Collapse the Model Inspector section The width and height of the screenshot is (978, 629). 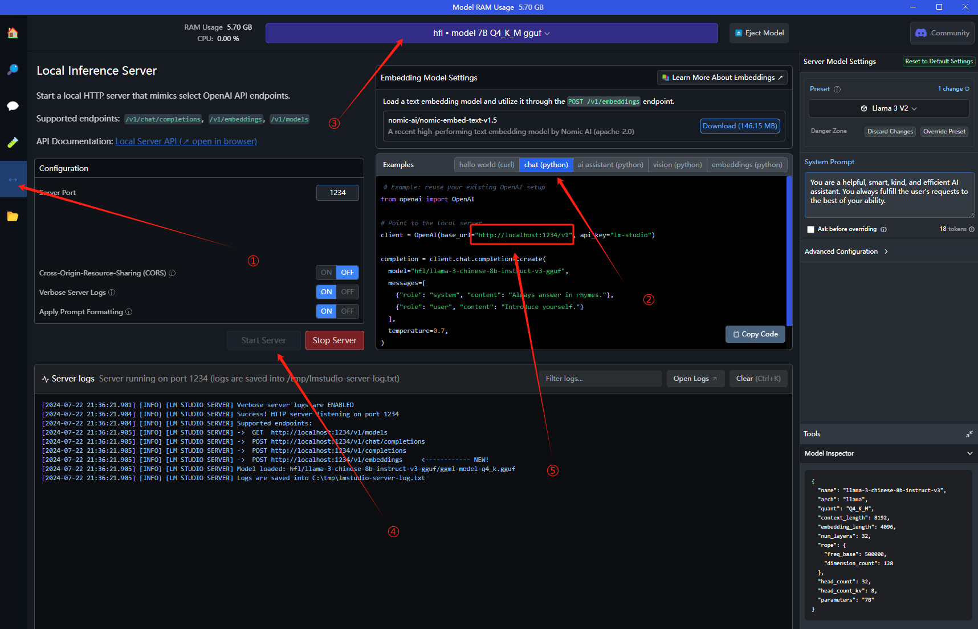[969, 453]
